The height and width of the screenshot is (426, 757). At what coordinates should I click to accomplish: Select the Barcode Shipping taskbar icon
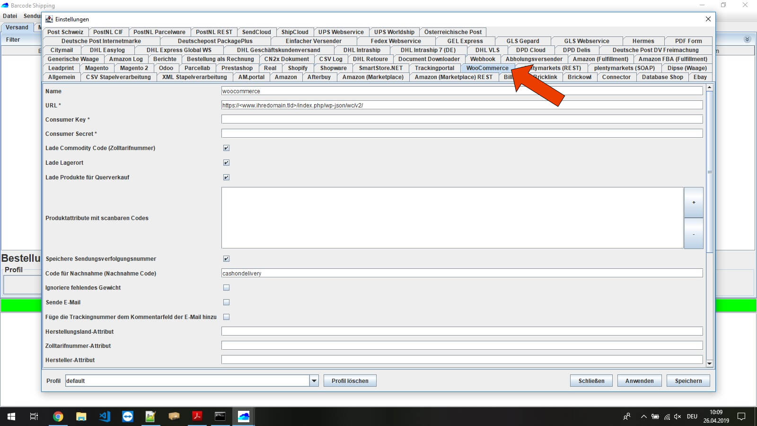click(244, 417)
